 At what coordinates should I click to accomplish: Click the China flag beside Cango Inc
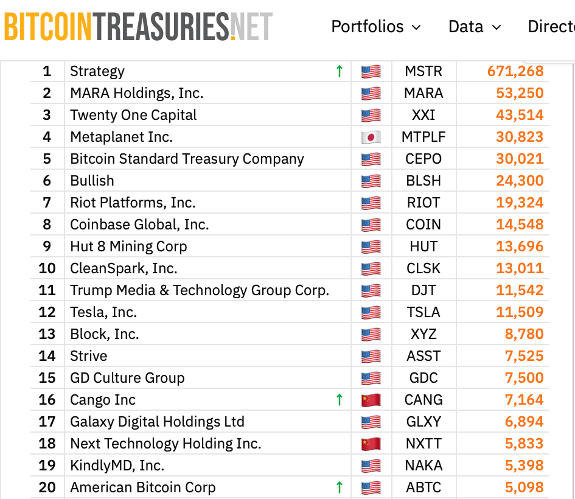point(371,400)
